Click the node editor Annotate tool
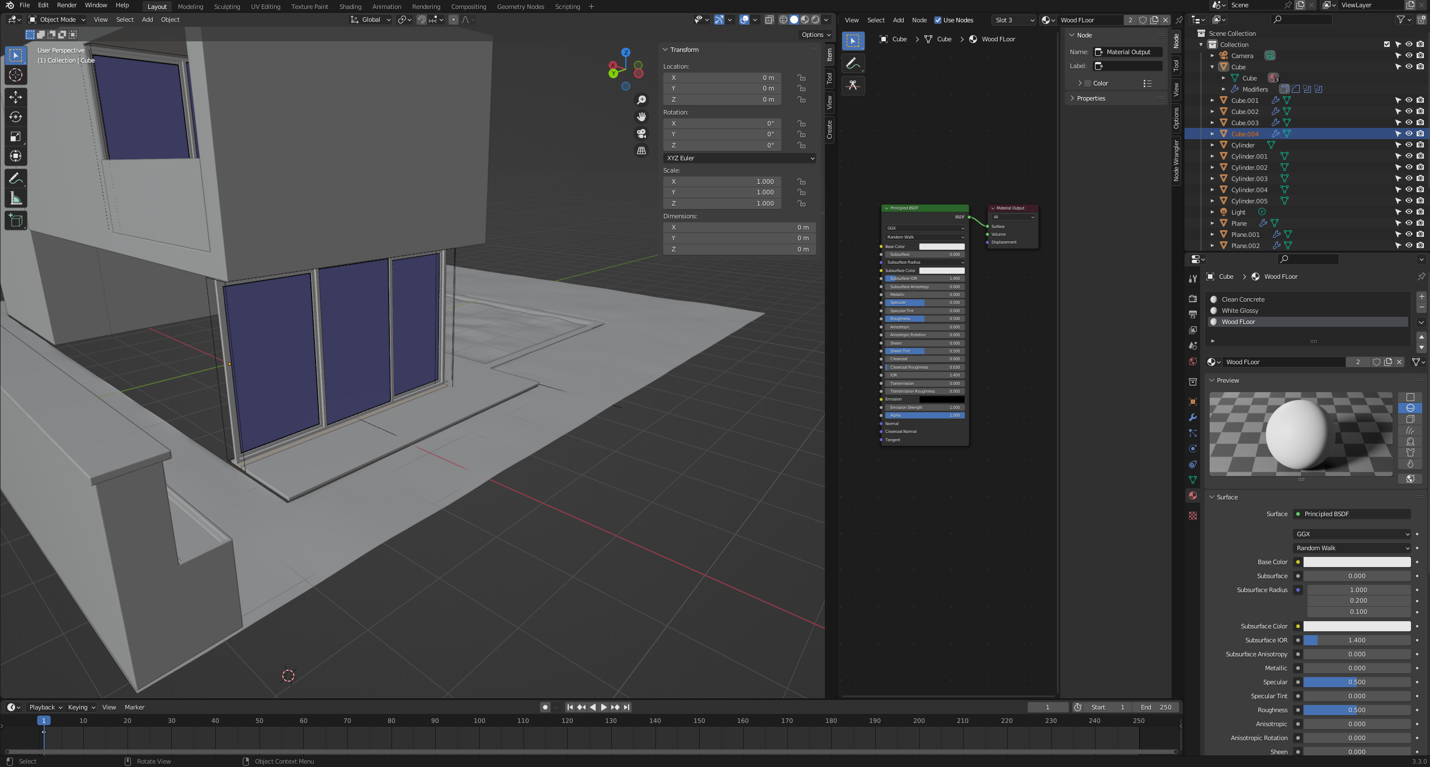This screenshot has height=767, width=1430. pyautogui.click(x=853, y=63)
